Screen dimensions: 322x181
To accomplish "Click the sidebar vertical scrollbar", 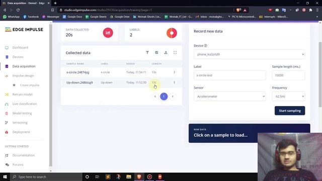I will [x=51, y=95].
